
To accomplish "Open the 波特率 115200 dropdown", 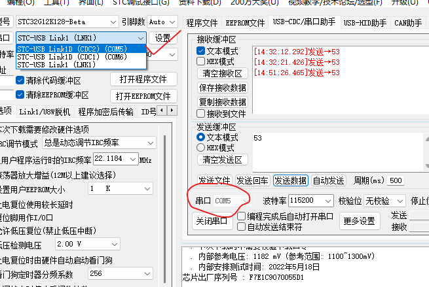I will tap(311, 201).
